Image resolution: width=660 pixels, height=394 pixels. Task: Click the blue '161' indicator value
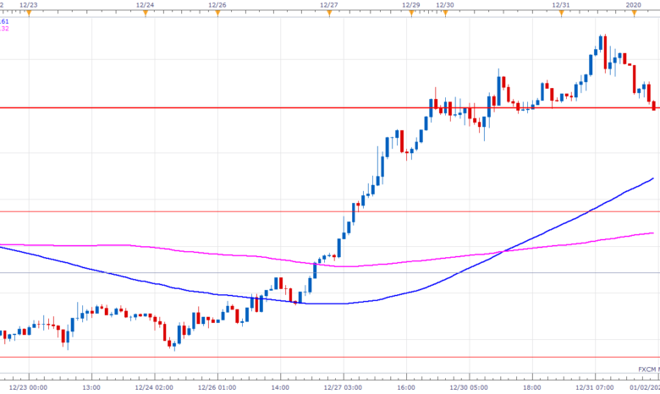point(3,21)
